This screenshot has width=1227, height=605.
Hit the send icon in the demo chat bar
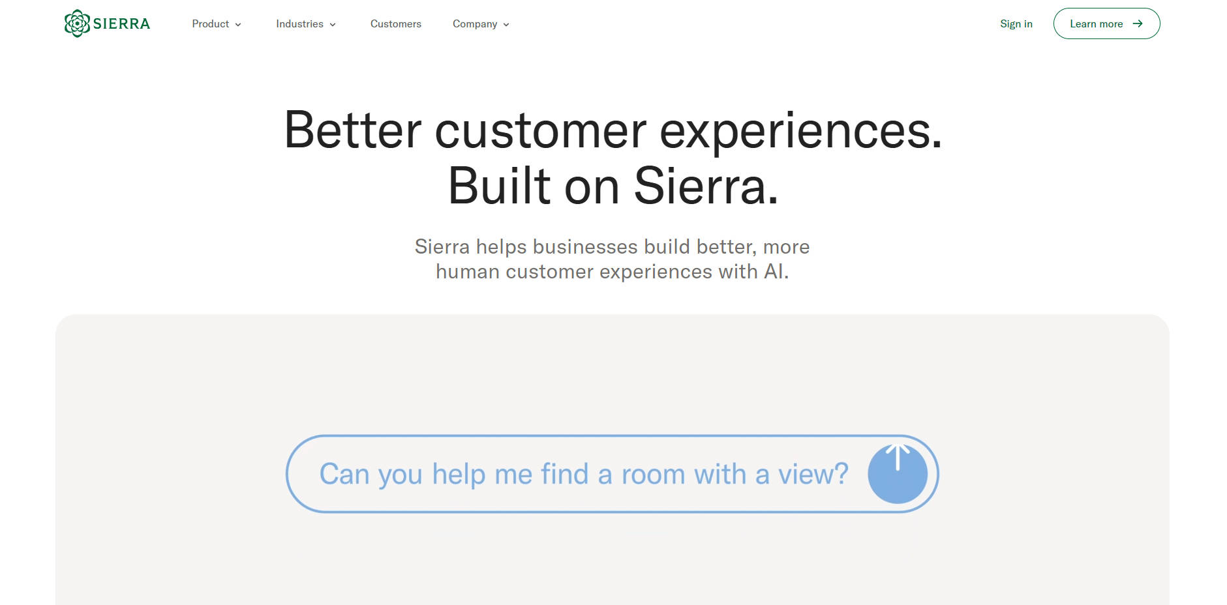pos(898,474)
